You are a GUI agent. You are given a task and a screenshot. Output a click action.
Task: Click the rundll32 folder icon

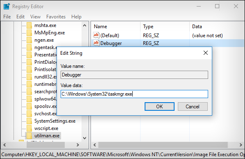pos(29,77)
